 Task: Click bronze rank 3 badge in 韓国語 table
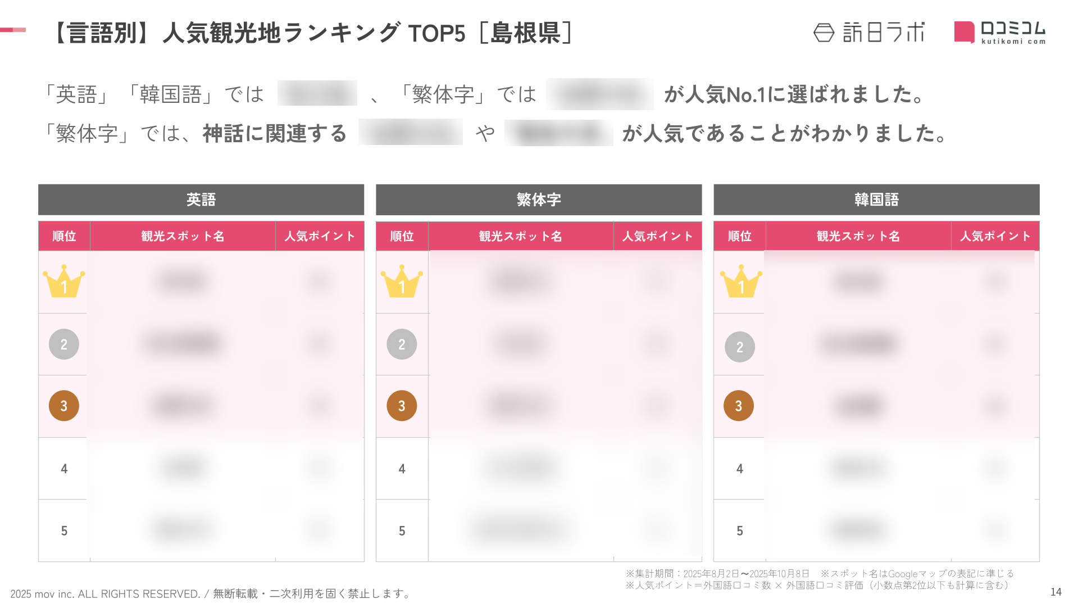[739, 406]
